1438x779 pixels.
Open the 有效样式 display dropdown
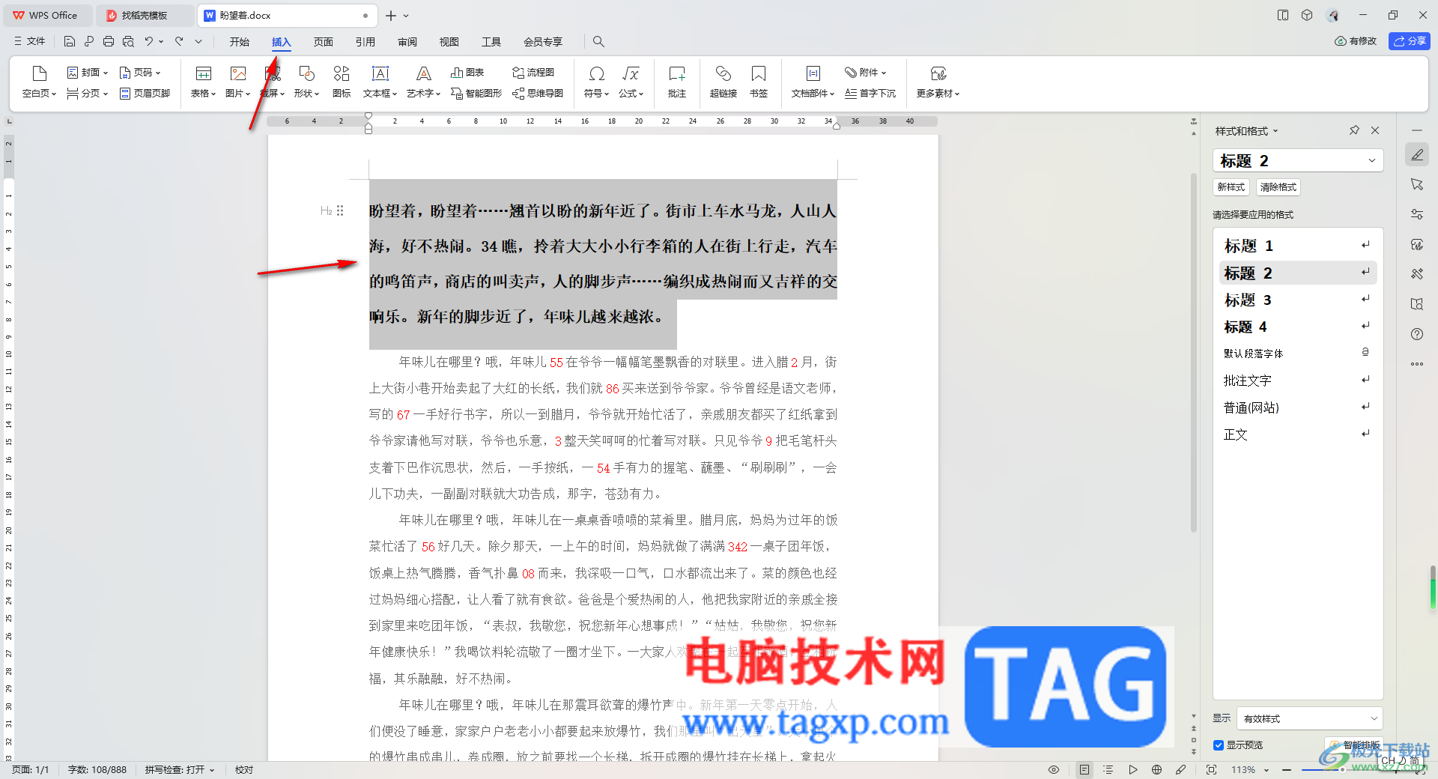pyautogui.click(x=1310, y=718)
